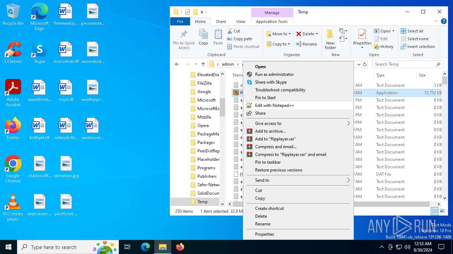Open Recycle Bin on desktop
Screen dimensions: 453x254
click(13, 15)
